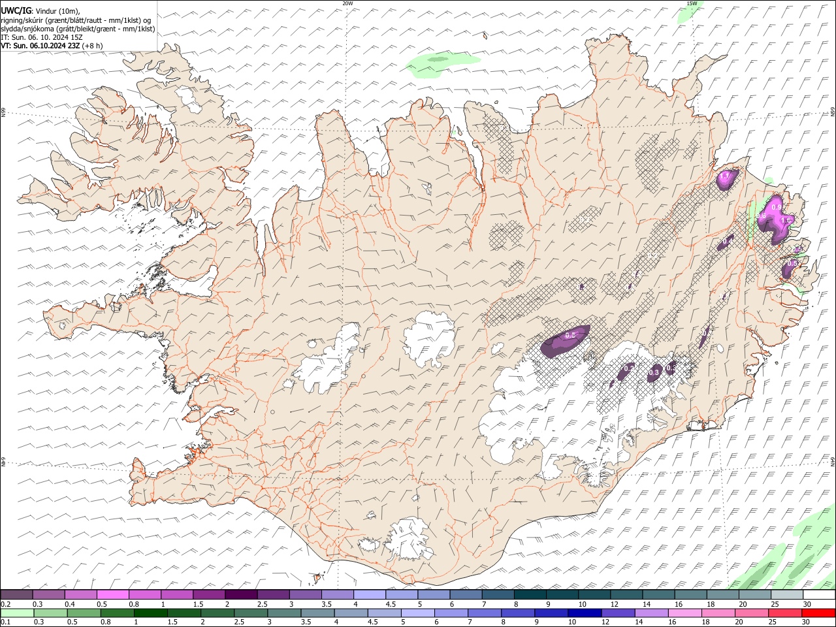
Task: Click the '0.2' label in upper legend row
Action: [5, 604]
